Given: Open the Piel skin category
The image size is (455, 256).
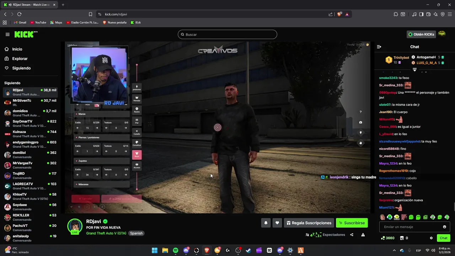Looking at the screenshot, I should pos(137,121).
